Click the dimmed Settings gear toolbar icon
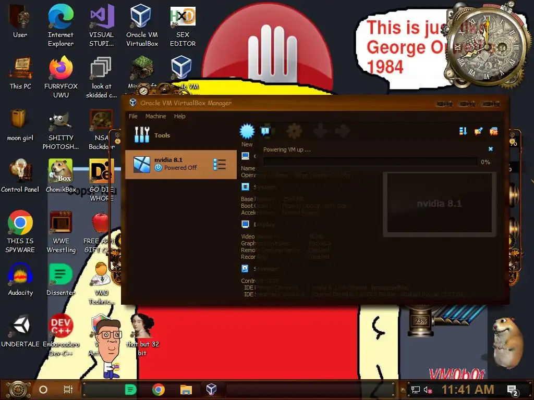This screenshot has height=400, width=534. [294, 131]
